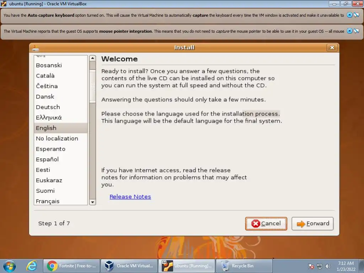Open the Release Notes link

point(130,197)
